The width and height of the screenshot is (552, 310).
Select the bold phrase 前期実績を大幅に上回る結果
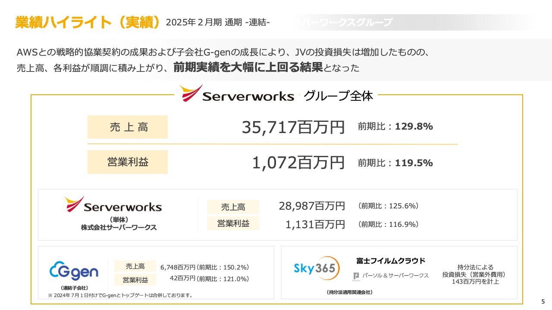tap(248, 68)
